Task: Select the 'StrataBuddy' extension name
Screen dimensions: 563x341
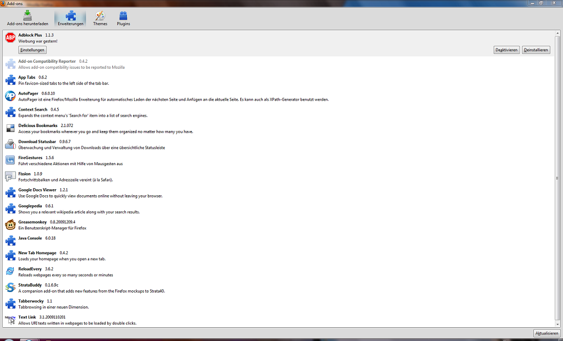Action: [30, 285]
